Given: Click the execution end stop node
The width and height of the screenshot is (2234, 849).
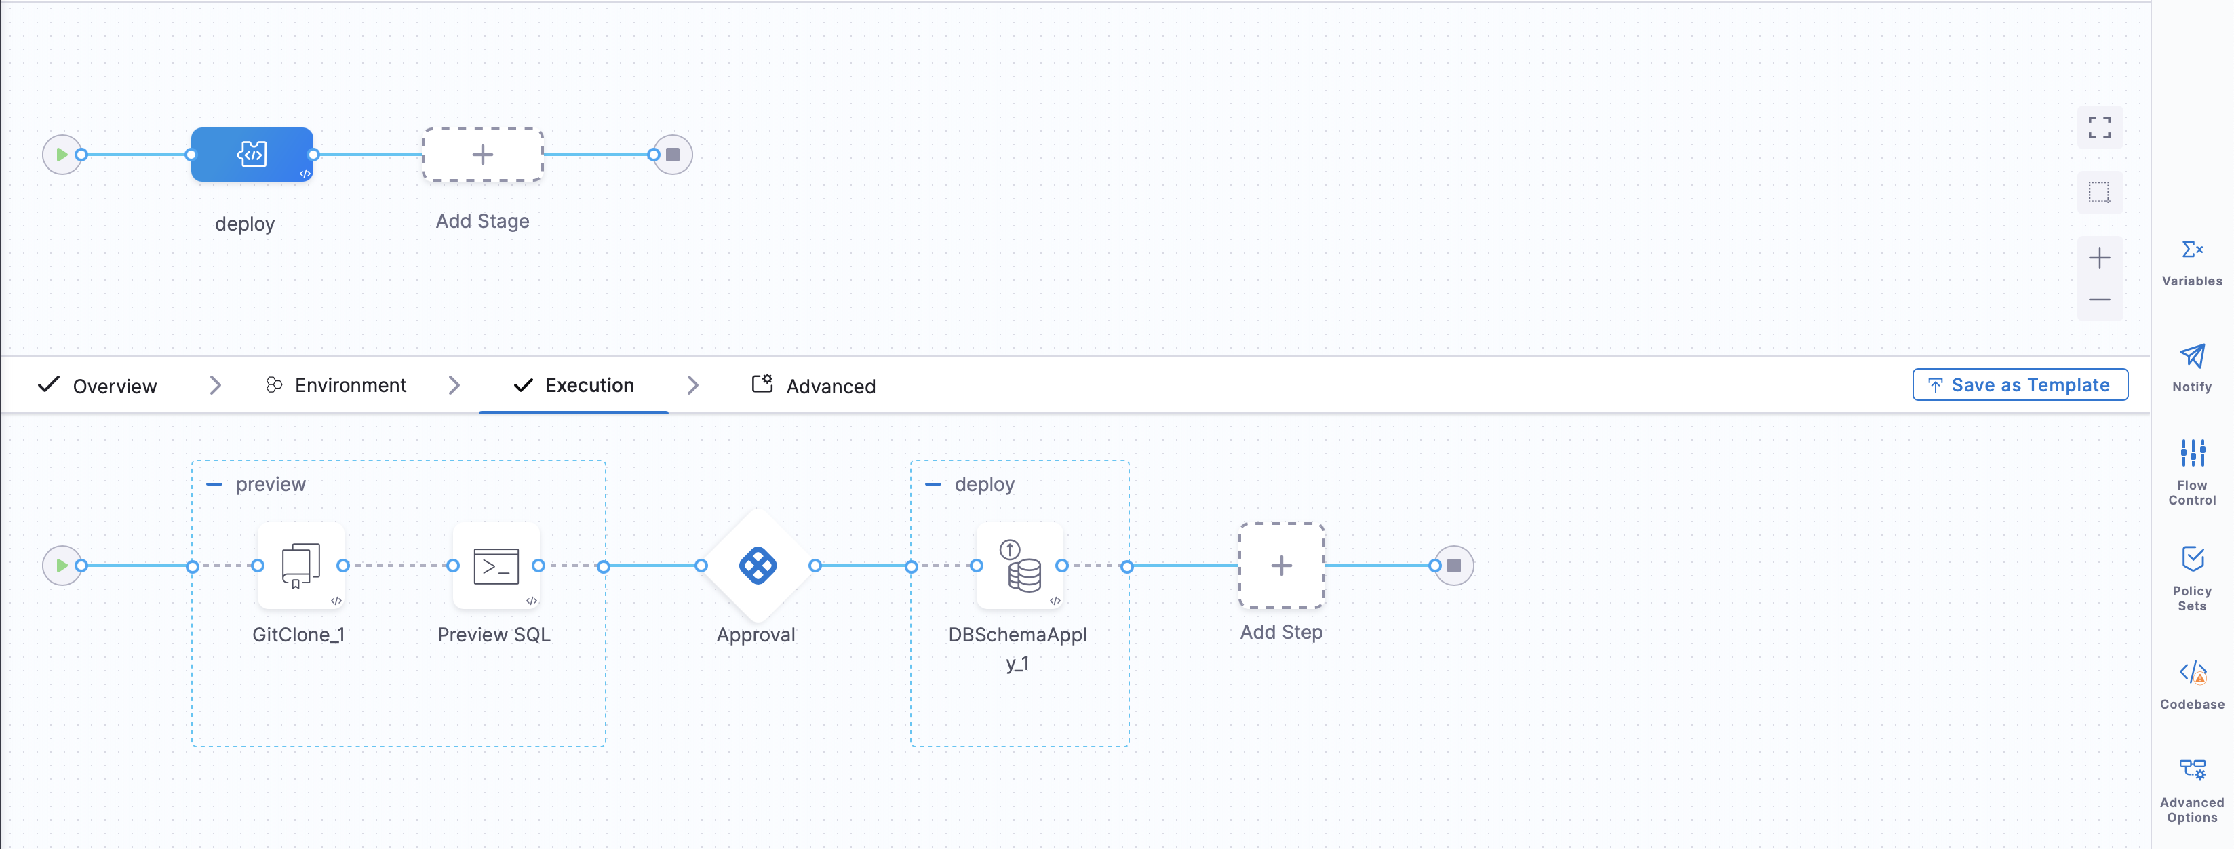Looking at the screenshot, I should [x=1454, y=566].
